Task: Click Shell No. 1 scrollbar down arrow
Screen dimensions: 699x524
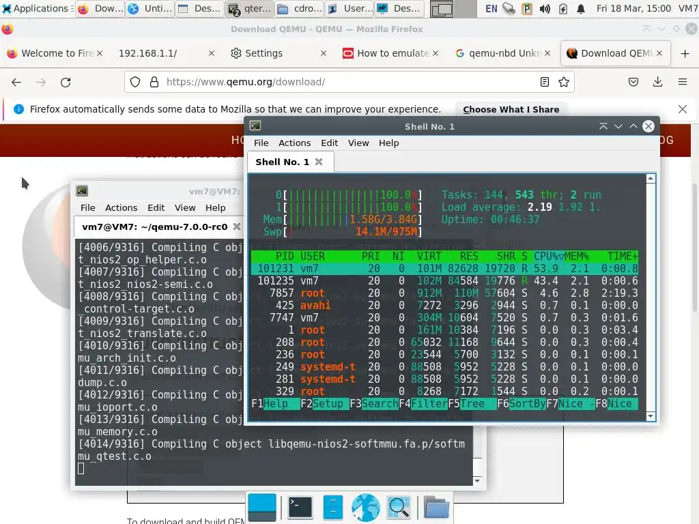Action: coord(651,417)
